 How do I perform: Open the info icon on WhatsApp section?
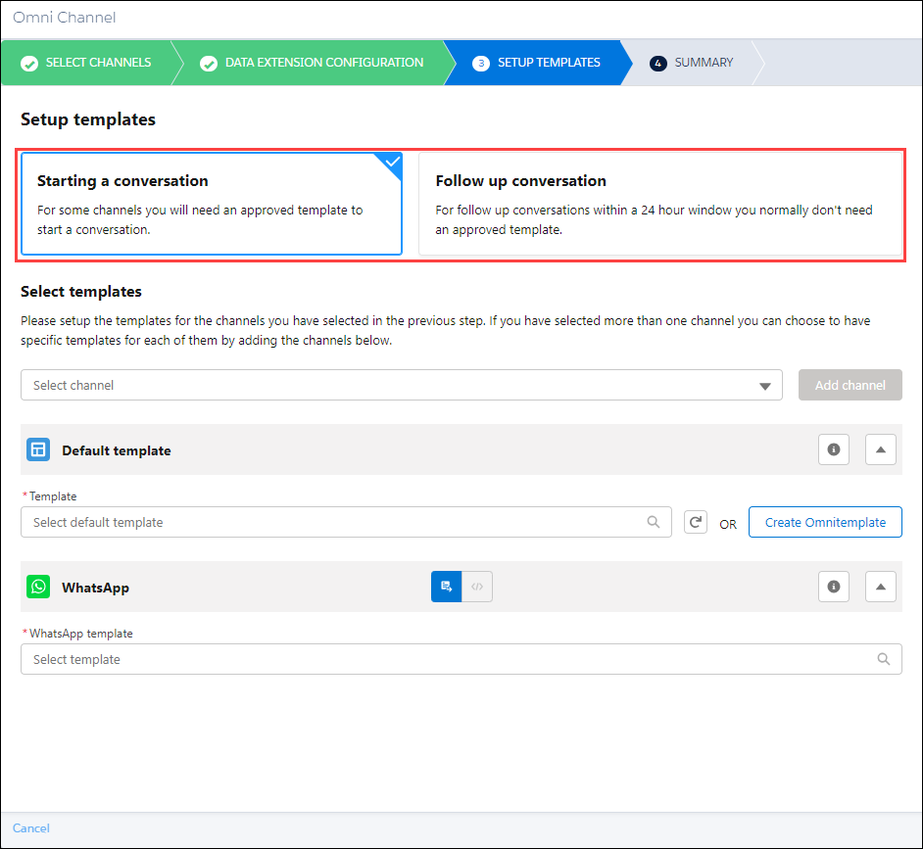(834, 586)
